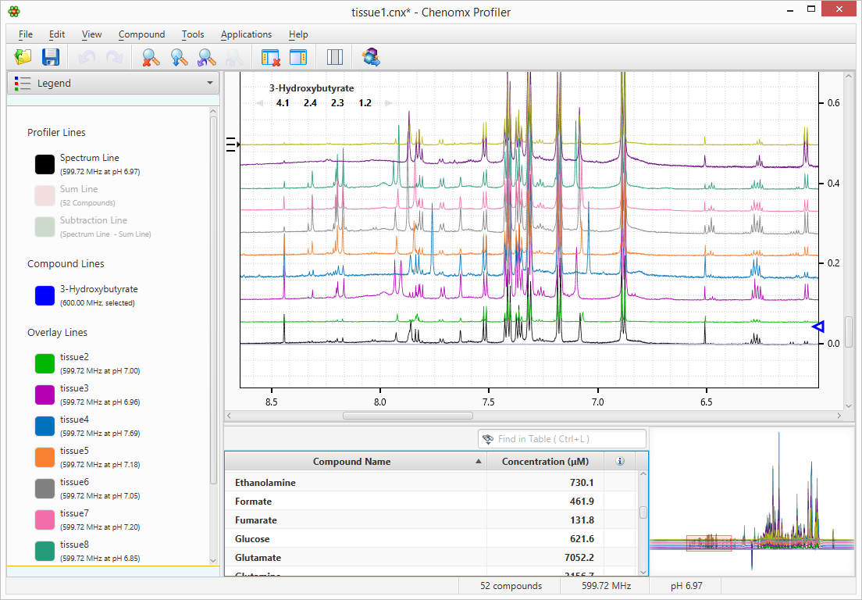The image size is (862, 600).
Task: Click the binoculars icon in search field
Action: click(487, 439)
